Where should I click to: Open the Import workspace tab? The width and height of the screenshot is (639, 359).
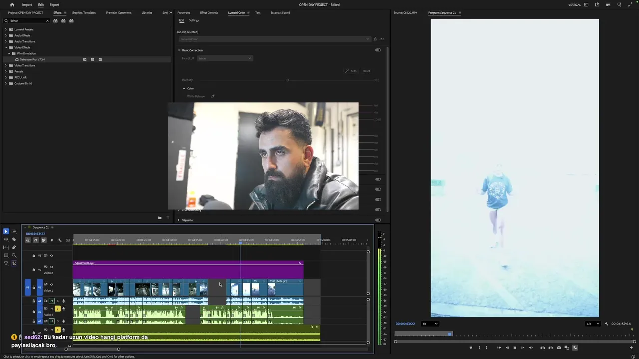point(27,5)
